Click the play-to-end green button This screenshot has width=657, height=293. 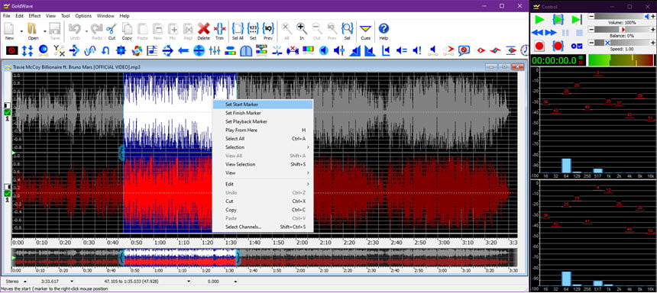(577, 19)
